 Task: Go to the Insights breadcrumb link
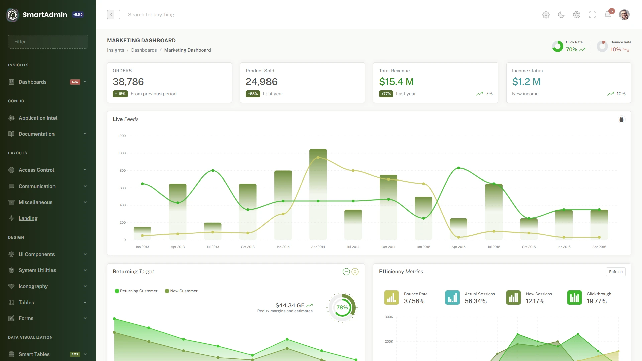click(x=115, y=50)
